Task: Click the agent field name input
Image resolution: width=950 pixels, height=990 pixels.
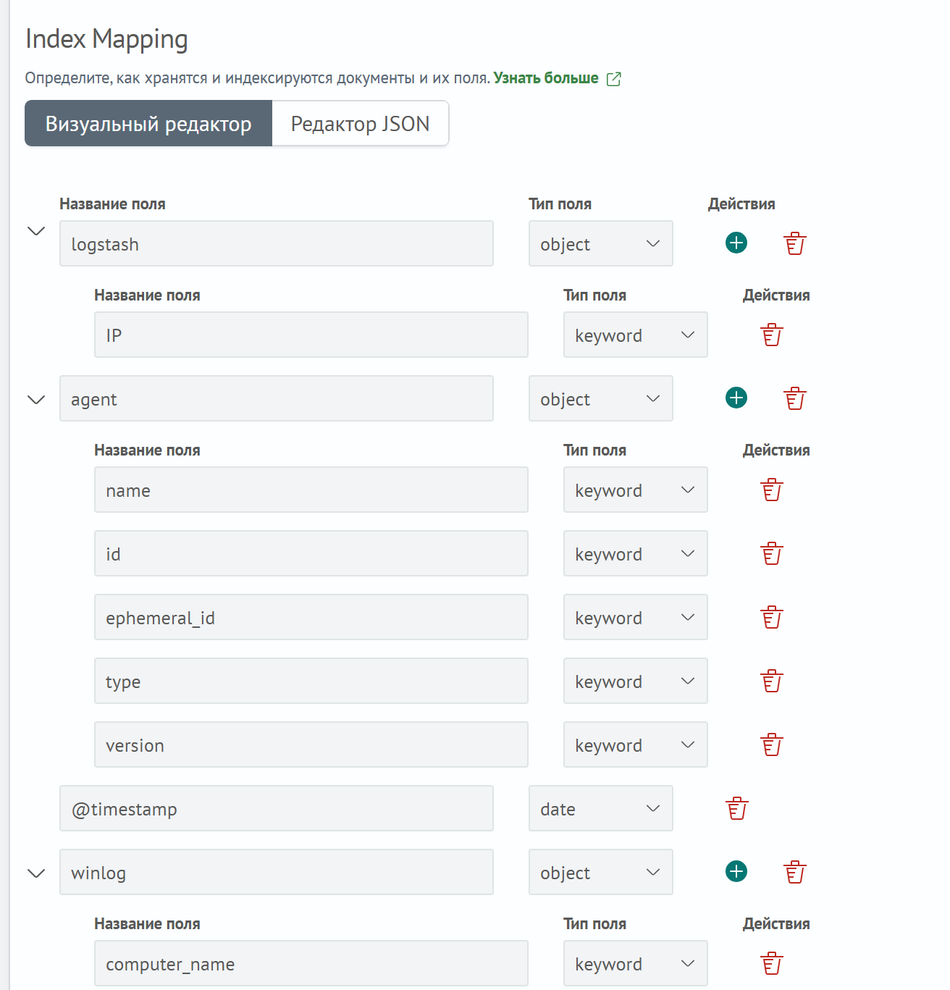Action: [x=276, y=398]
